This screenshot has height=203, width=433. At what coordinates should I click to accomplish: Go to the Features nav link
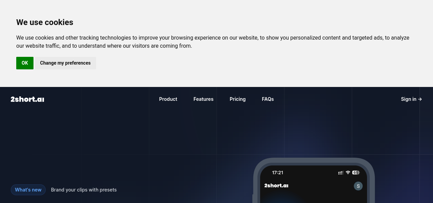203,99
